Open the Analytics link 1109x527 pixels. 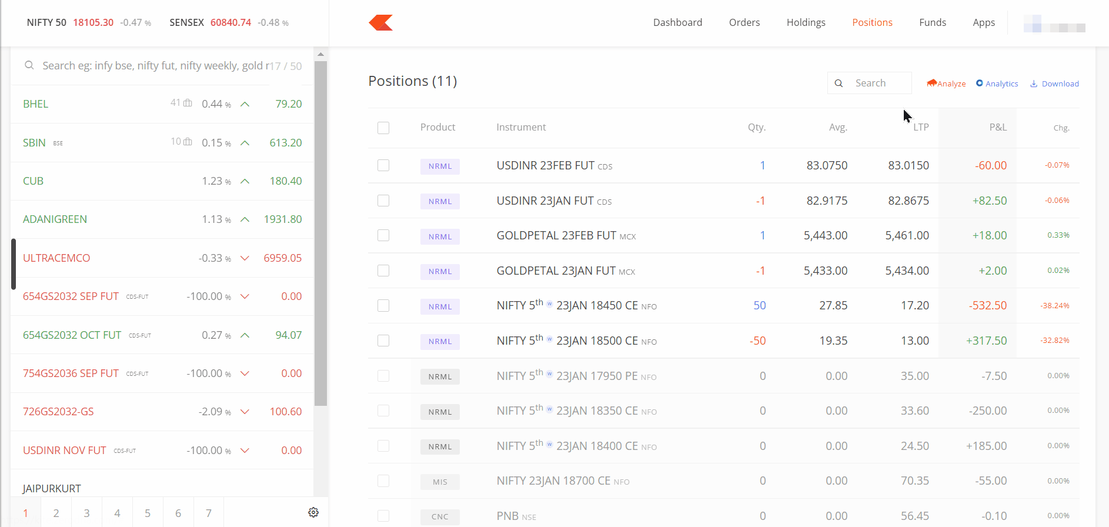(997, 84)
